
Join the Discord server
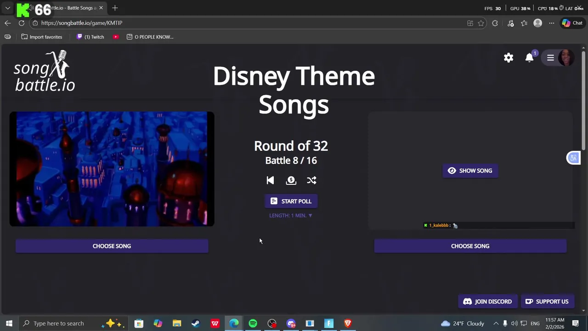tap(487, 302)
